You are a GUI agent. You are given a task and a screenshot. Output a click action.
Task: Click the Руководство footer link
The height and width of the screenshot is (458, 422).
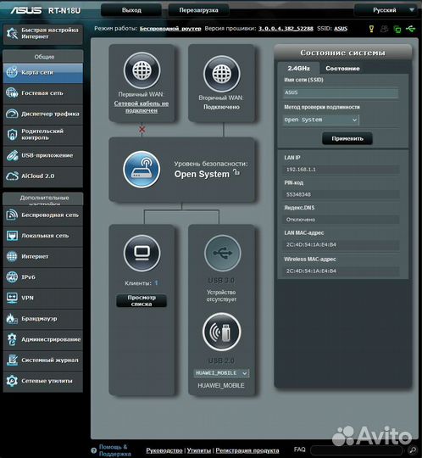click(164, 450)
